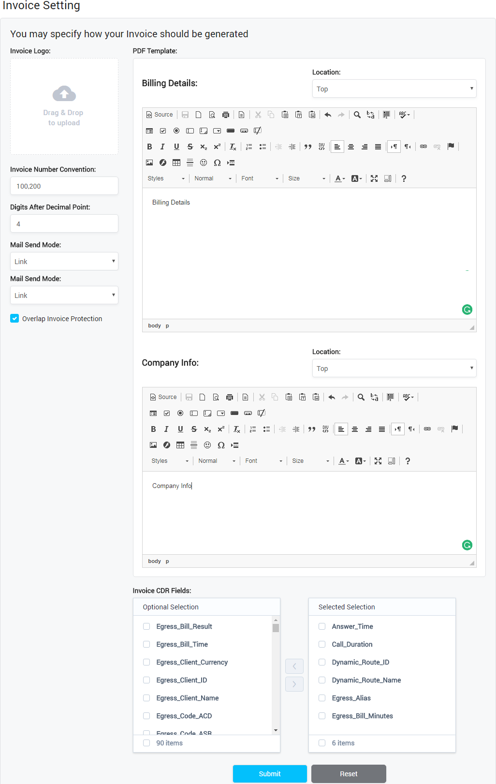Click Submit button
496x784 pixels.
point(270,774)
